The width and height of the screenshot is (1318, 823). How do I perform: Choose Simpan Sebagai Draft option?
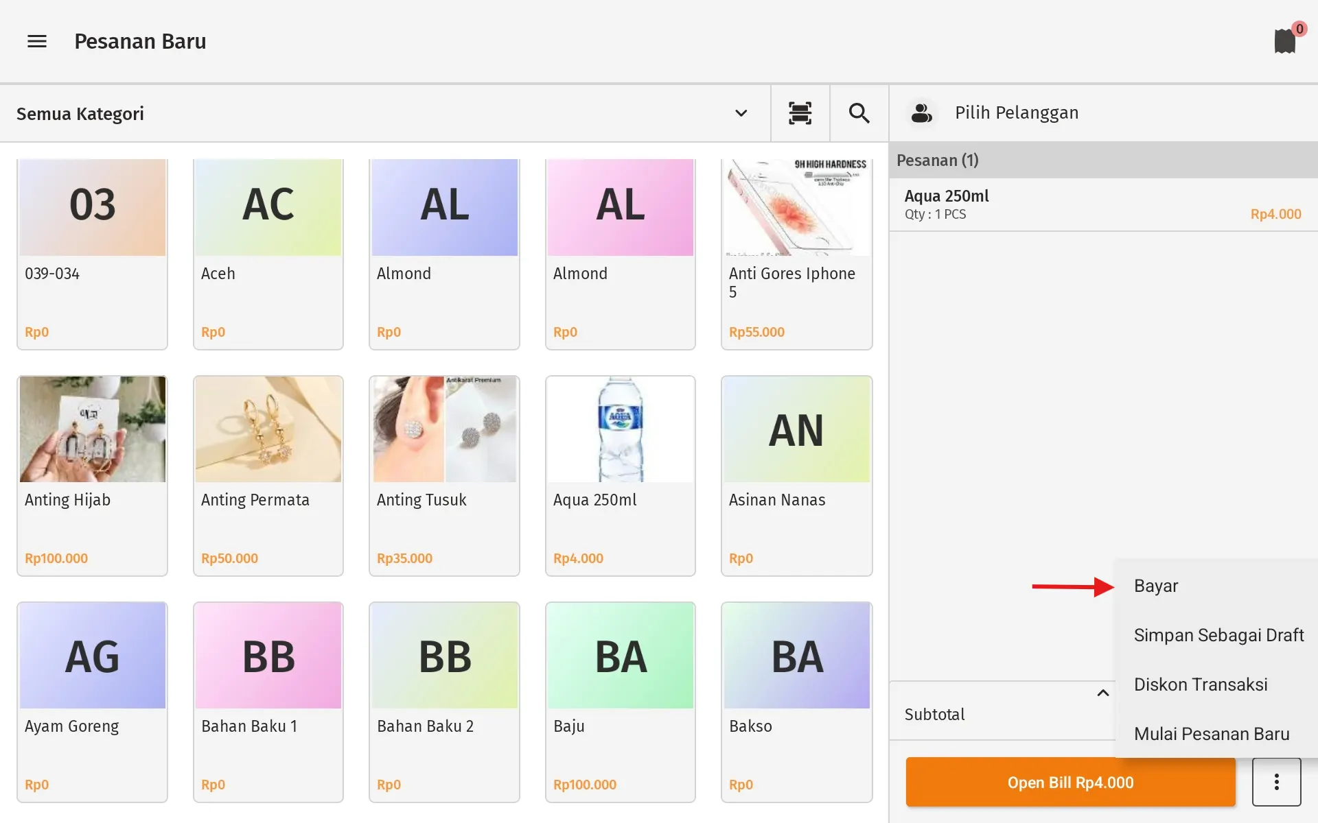point(1218,635)
